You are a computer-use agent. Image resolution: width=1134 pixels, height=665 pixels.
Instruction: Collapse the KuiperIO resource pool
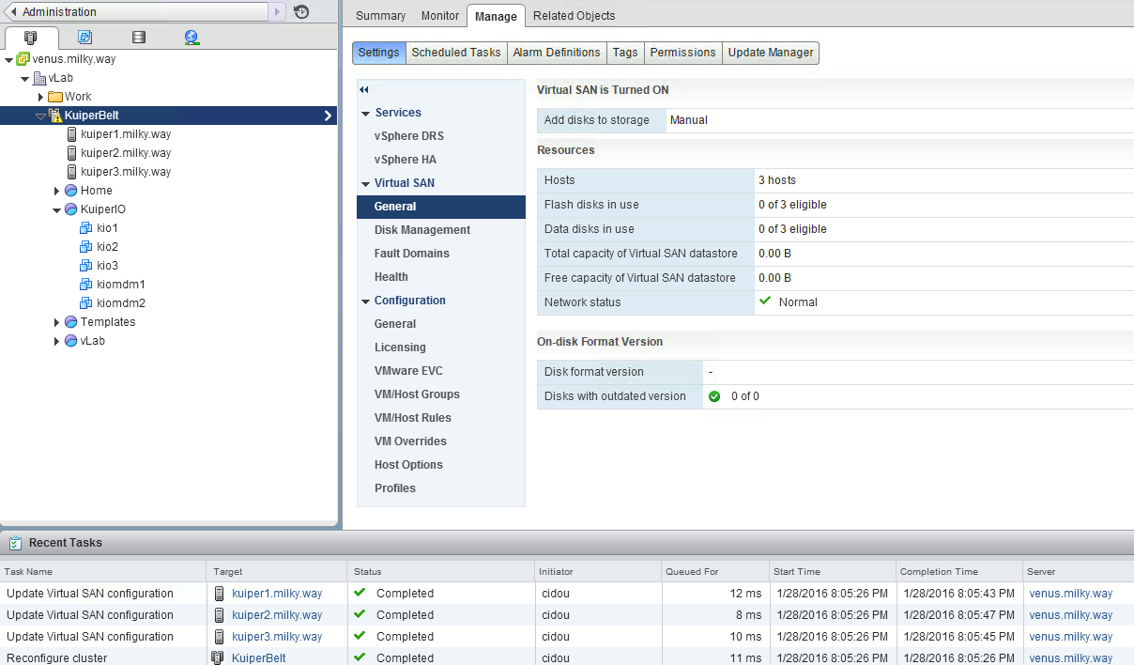click(56, 209)
